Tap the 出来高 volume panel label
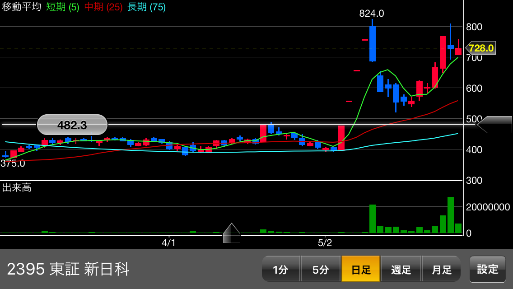Viewport: 513px width, 289px height. click(x=17, y=188)
